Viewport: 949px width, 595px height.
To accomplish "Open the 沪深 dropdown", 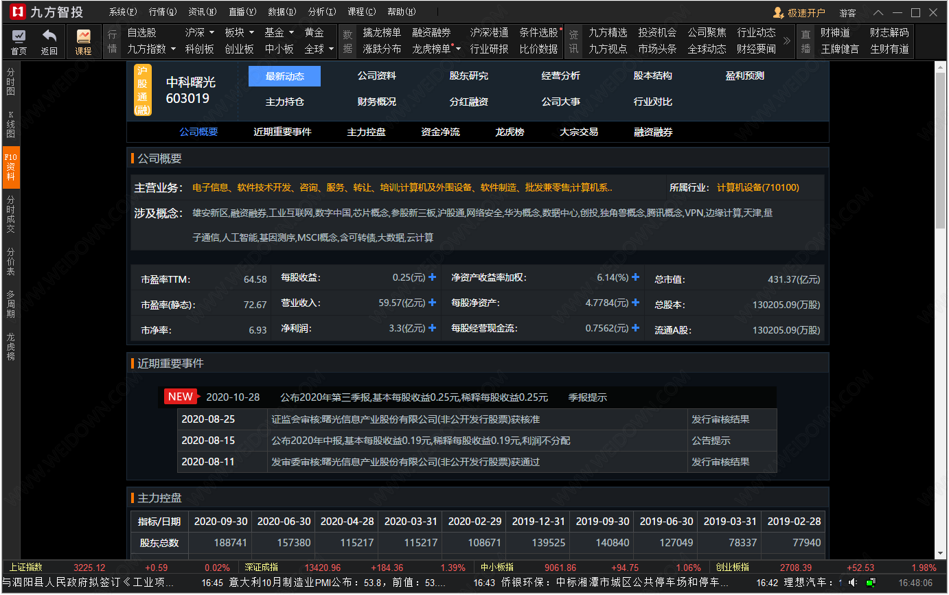I will 200,32.
